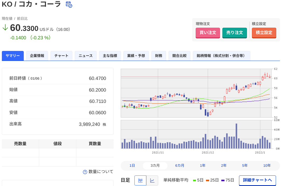Click the 安値 value 60.0600
Image resolution: width=281 pixels, height=186 pixels.
[x=97, y=113]
